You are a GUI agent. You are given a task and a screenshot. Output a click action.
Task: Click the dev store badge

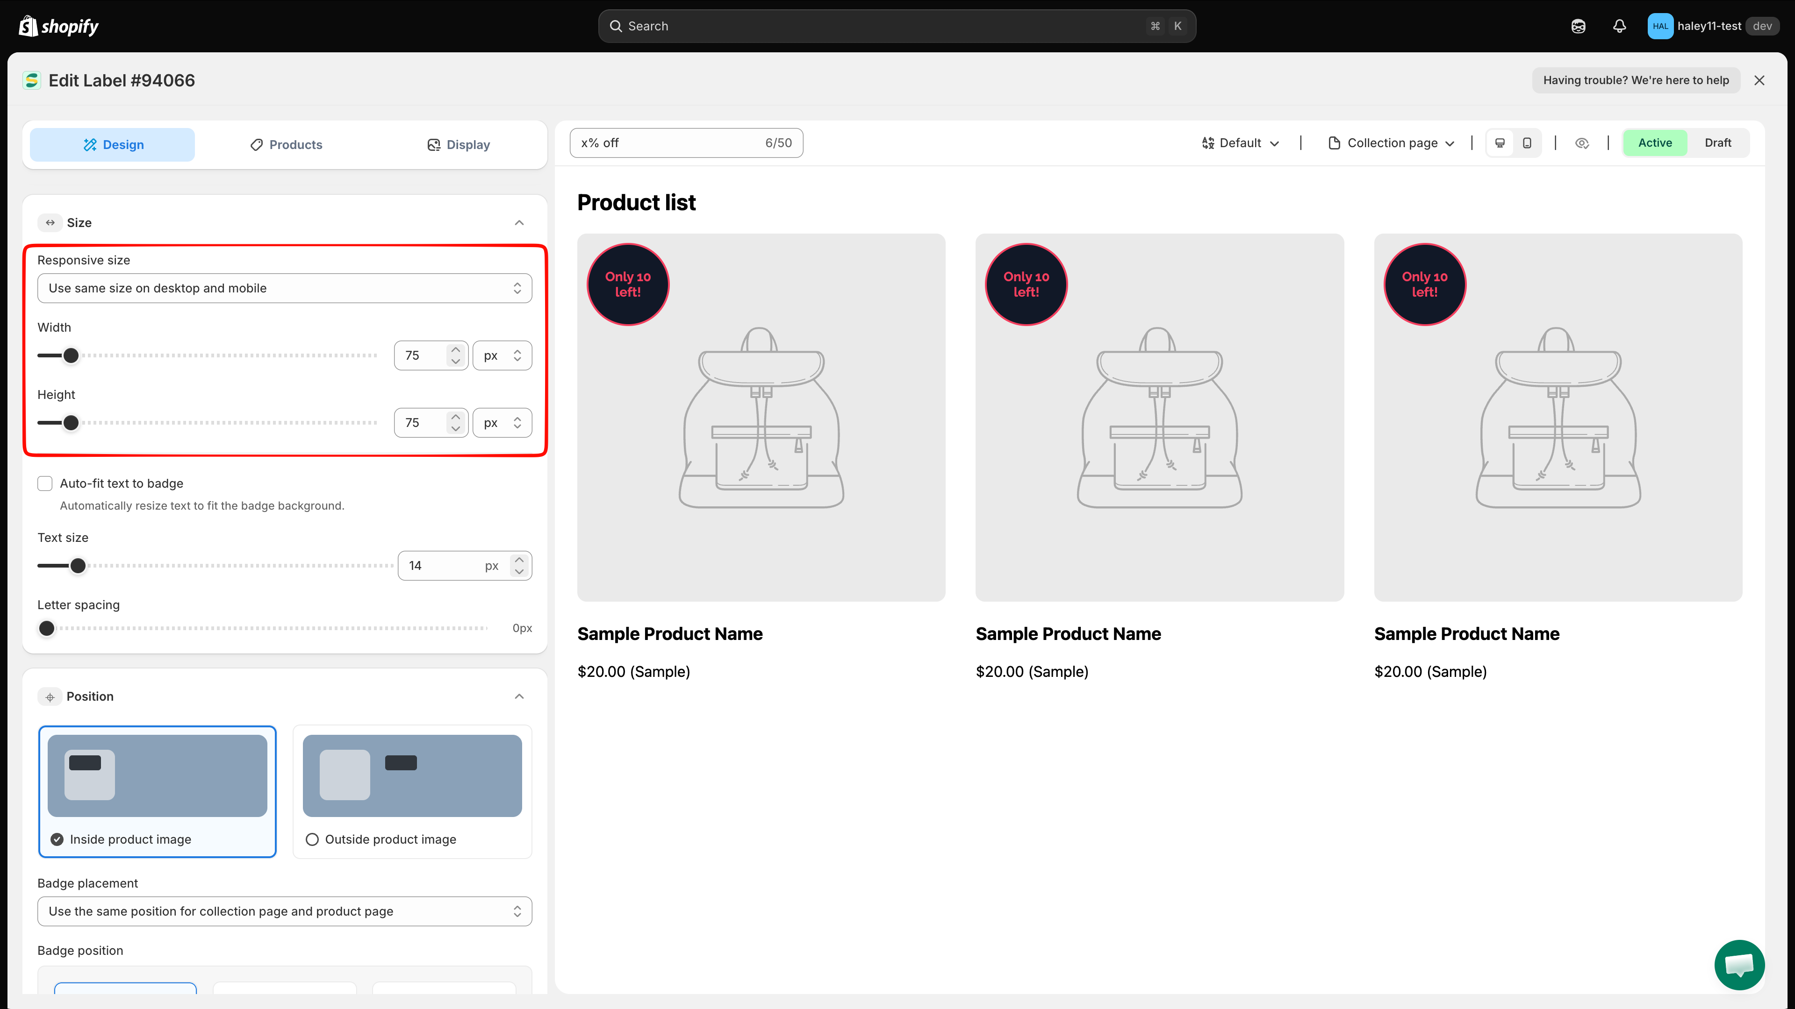pos(1762,27)
